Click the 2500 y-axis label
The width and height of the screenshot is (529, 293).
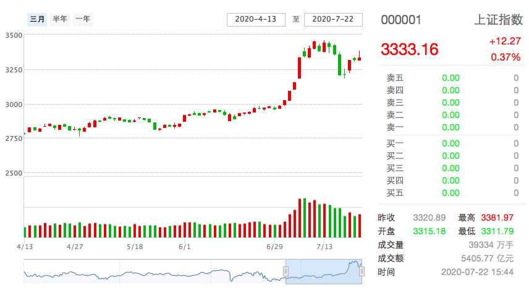tap(14, 173)
